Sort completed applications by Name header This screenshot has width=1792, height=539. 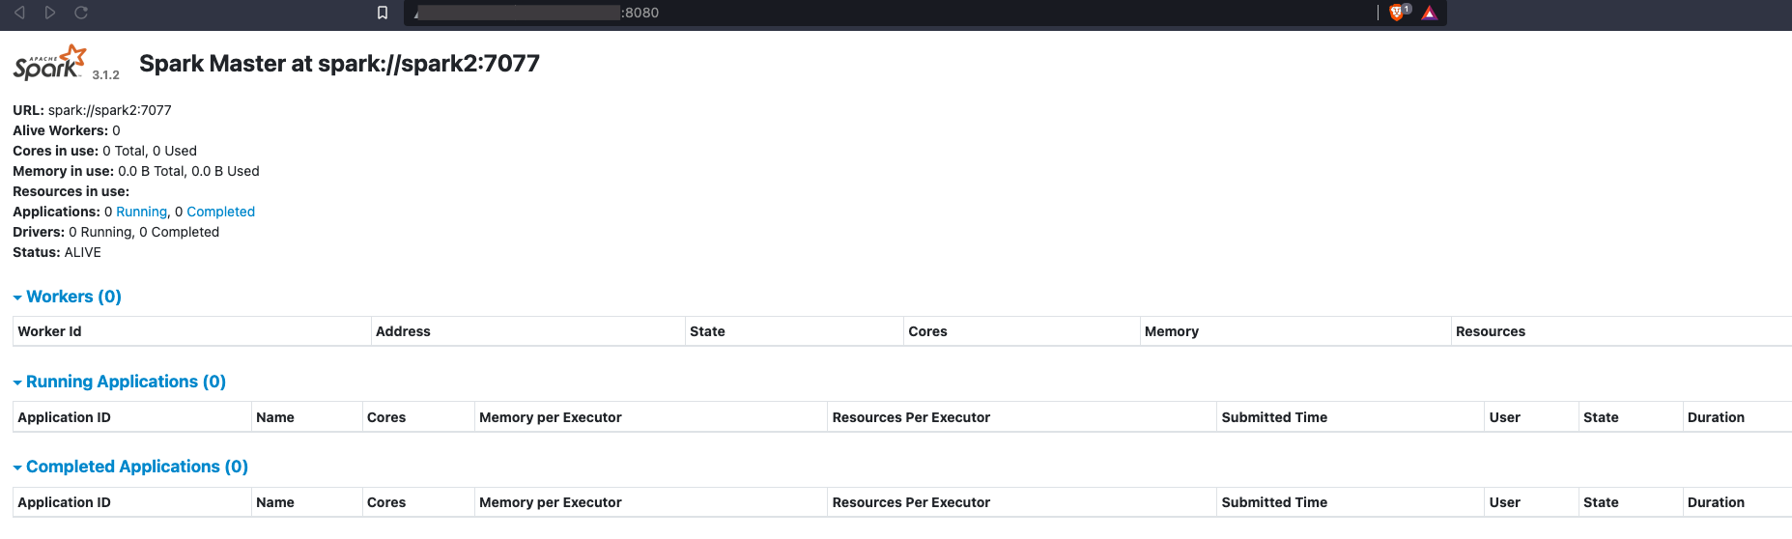[275, 502]
